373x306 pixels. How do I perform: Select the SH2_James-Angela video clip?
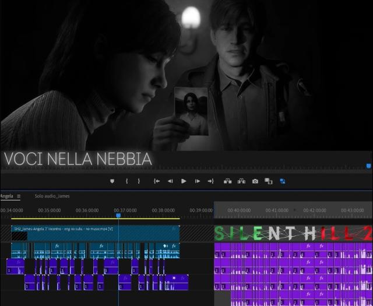(96, 233)
